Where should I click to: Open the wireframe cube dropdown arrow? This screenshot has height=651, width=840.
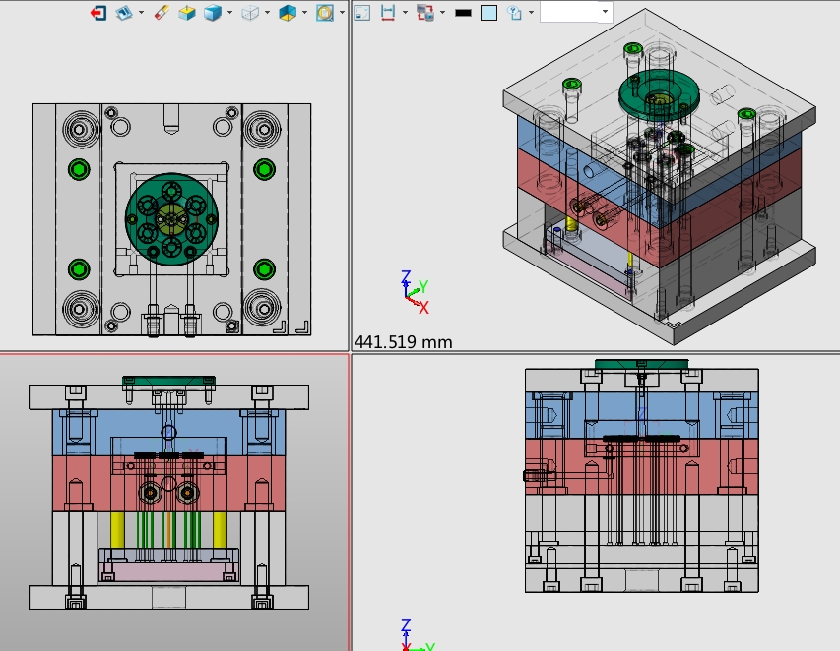267,13
